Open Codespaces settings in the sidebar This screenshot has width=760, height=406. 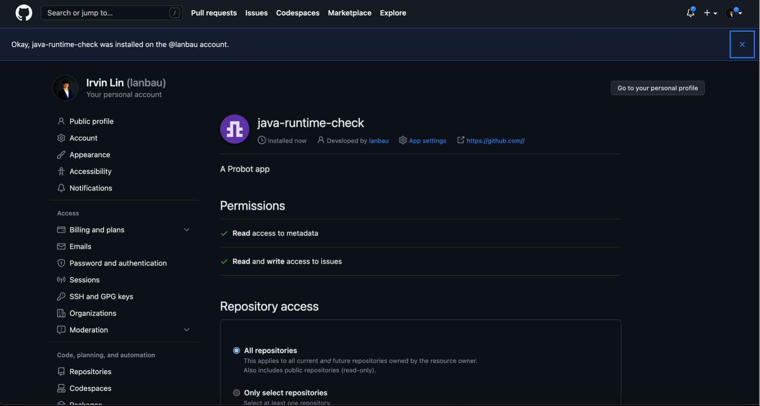point(90,388)
